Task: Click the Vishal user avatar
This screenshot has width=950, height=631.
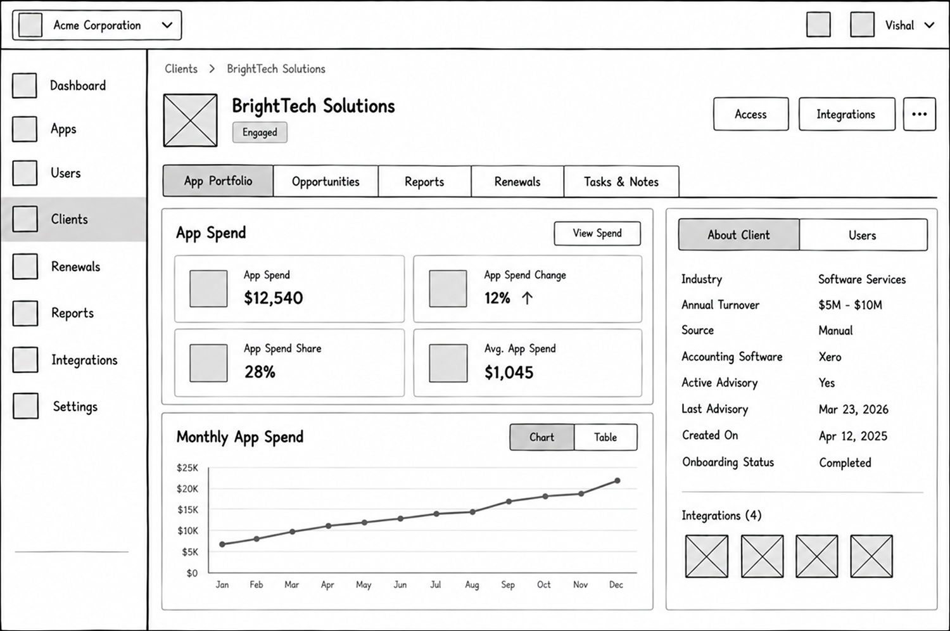Action: tap(862, 25)
